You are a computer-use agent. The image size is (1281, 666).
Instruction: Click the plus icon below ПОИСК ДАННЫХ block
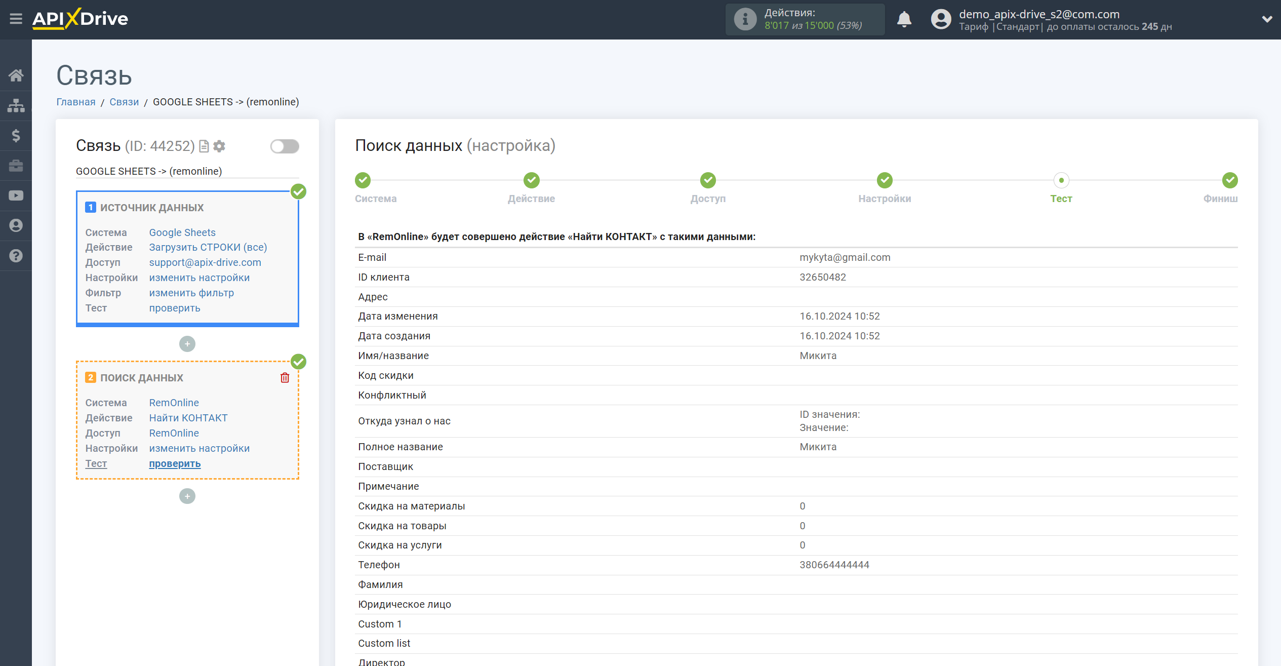tap(187, 496)
